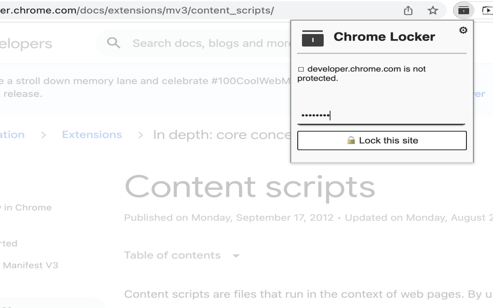
Task: Toggle the developer.chrome.com protection checkbox
Action: pyautogui.click(x=300, y=69)
